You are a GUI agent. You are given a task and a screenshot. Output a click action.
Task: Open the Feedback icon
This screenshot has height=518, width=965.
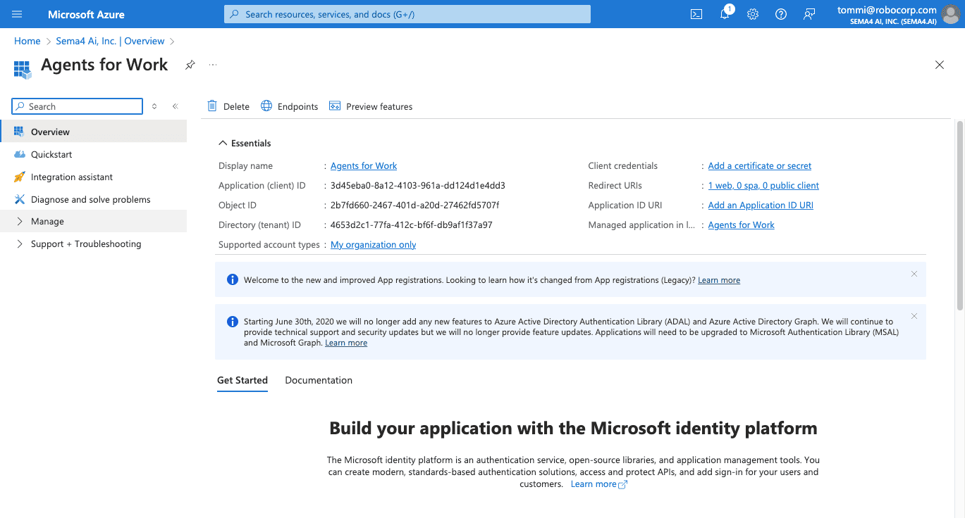(x=809, y=14)
